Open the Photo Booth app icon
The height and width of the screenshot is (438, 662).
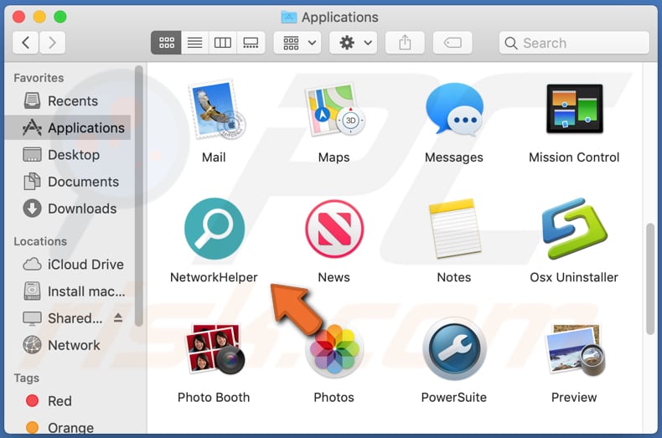coord(214,350)
